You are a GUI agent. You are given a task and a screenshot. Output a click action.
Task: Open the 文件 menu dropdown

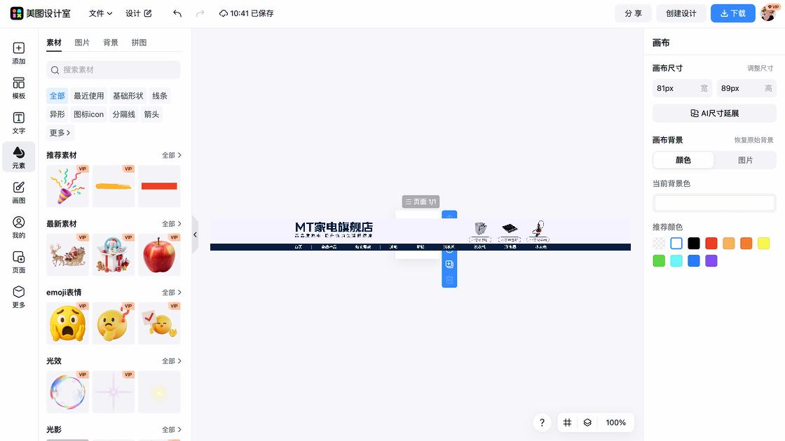coord(99,13)
